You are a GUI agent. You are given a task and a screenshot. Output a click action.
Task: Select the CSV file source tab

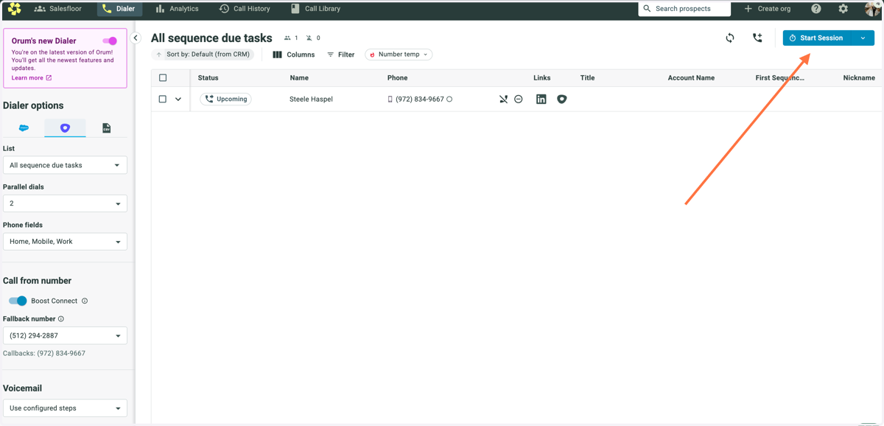pos(106,128)
